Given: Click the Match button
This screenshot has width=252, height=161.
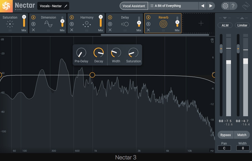Looking at the screenshot, I should click(242, 135).
